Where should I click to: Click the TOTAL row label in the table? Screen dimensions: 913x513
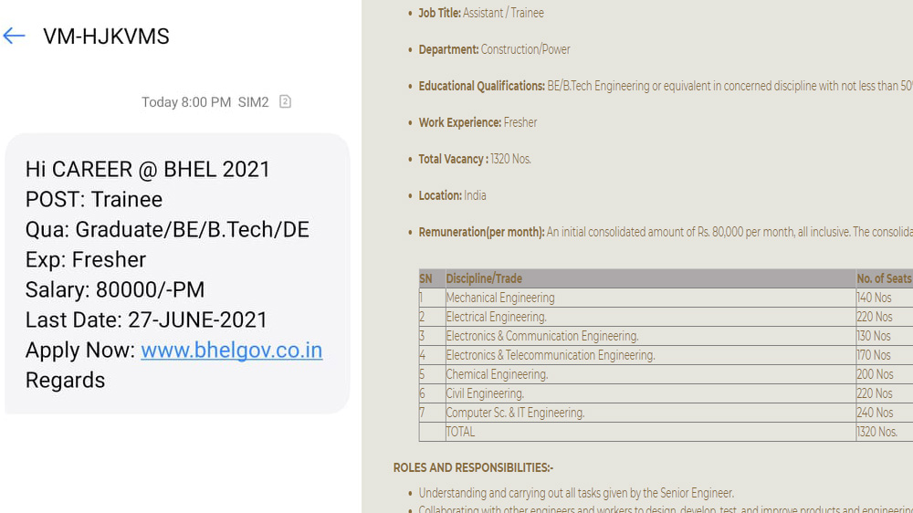point(460,432)
